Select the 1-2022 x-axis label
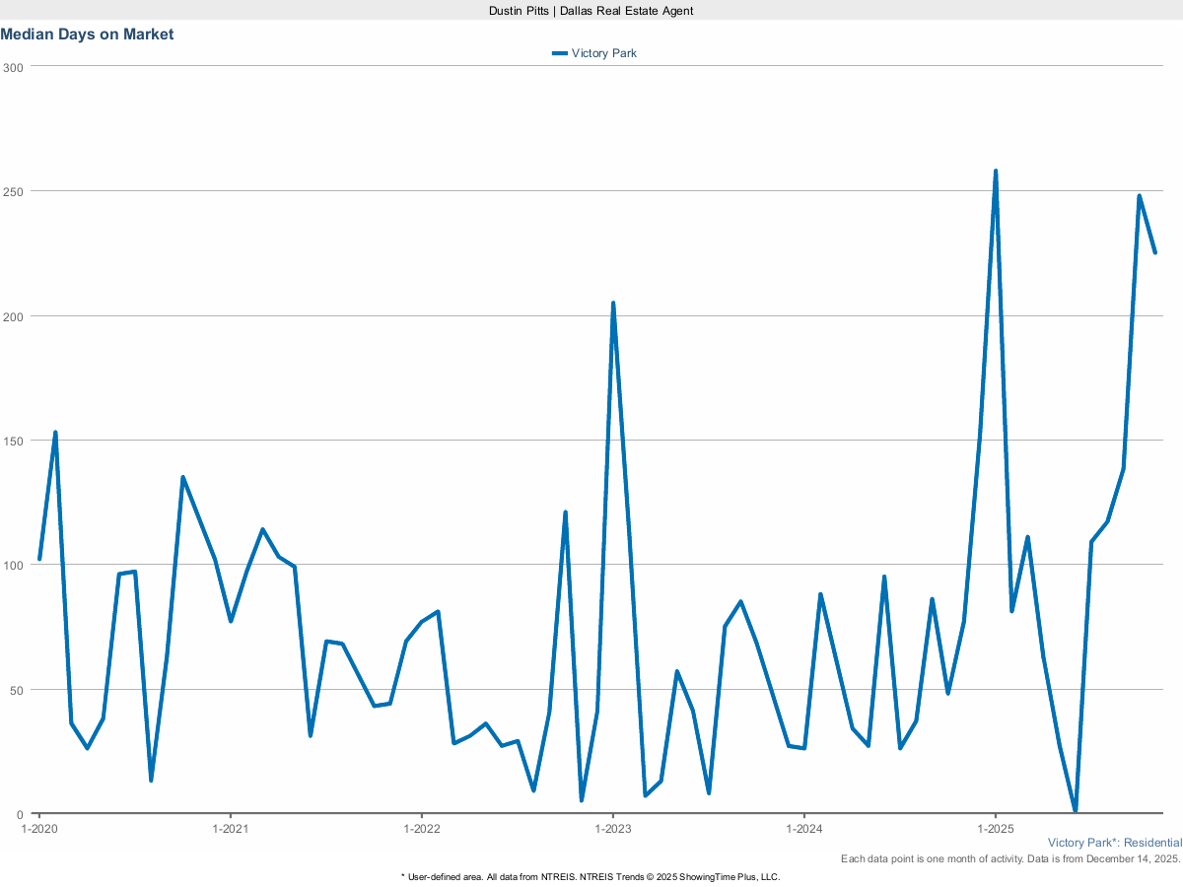The height and width of the screenshot is (887, 1183). pos(422,829)
